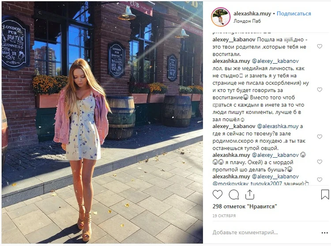Screen dimensions: 331x246
Task: Like the comment ending with 'тупой овцой'
Action: pos(320,137)
